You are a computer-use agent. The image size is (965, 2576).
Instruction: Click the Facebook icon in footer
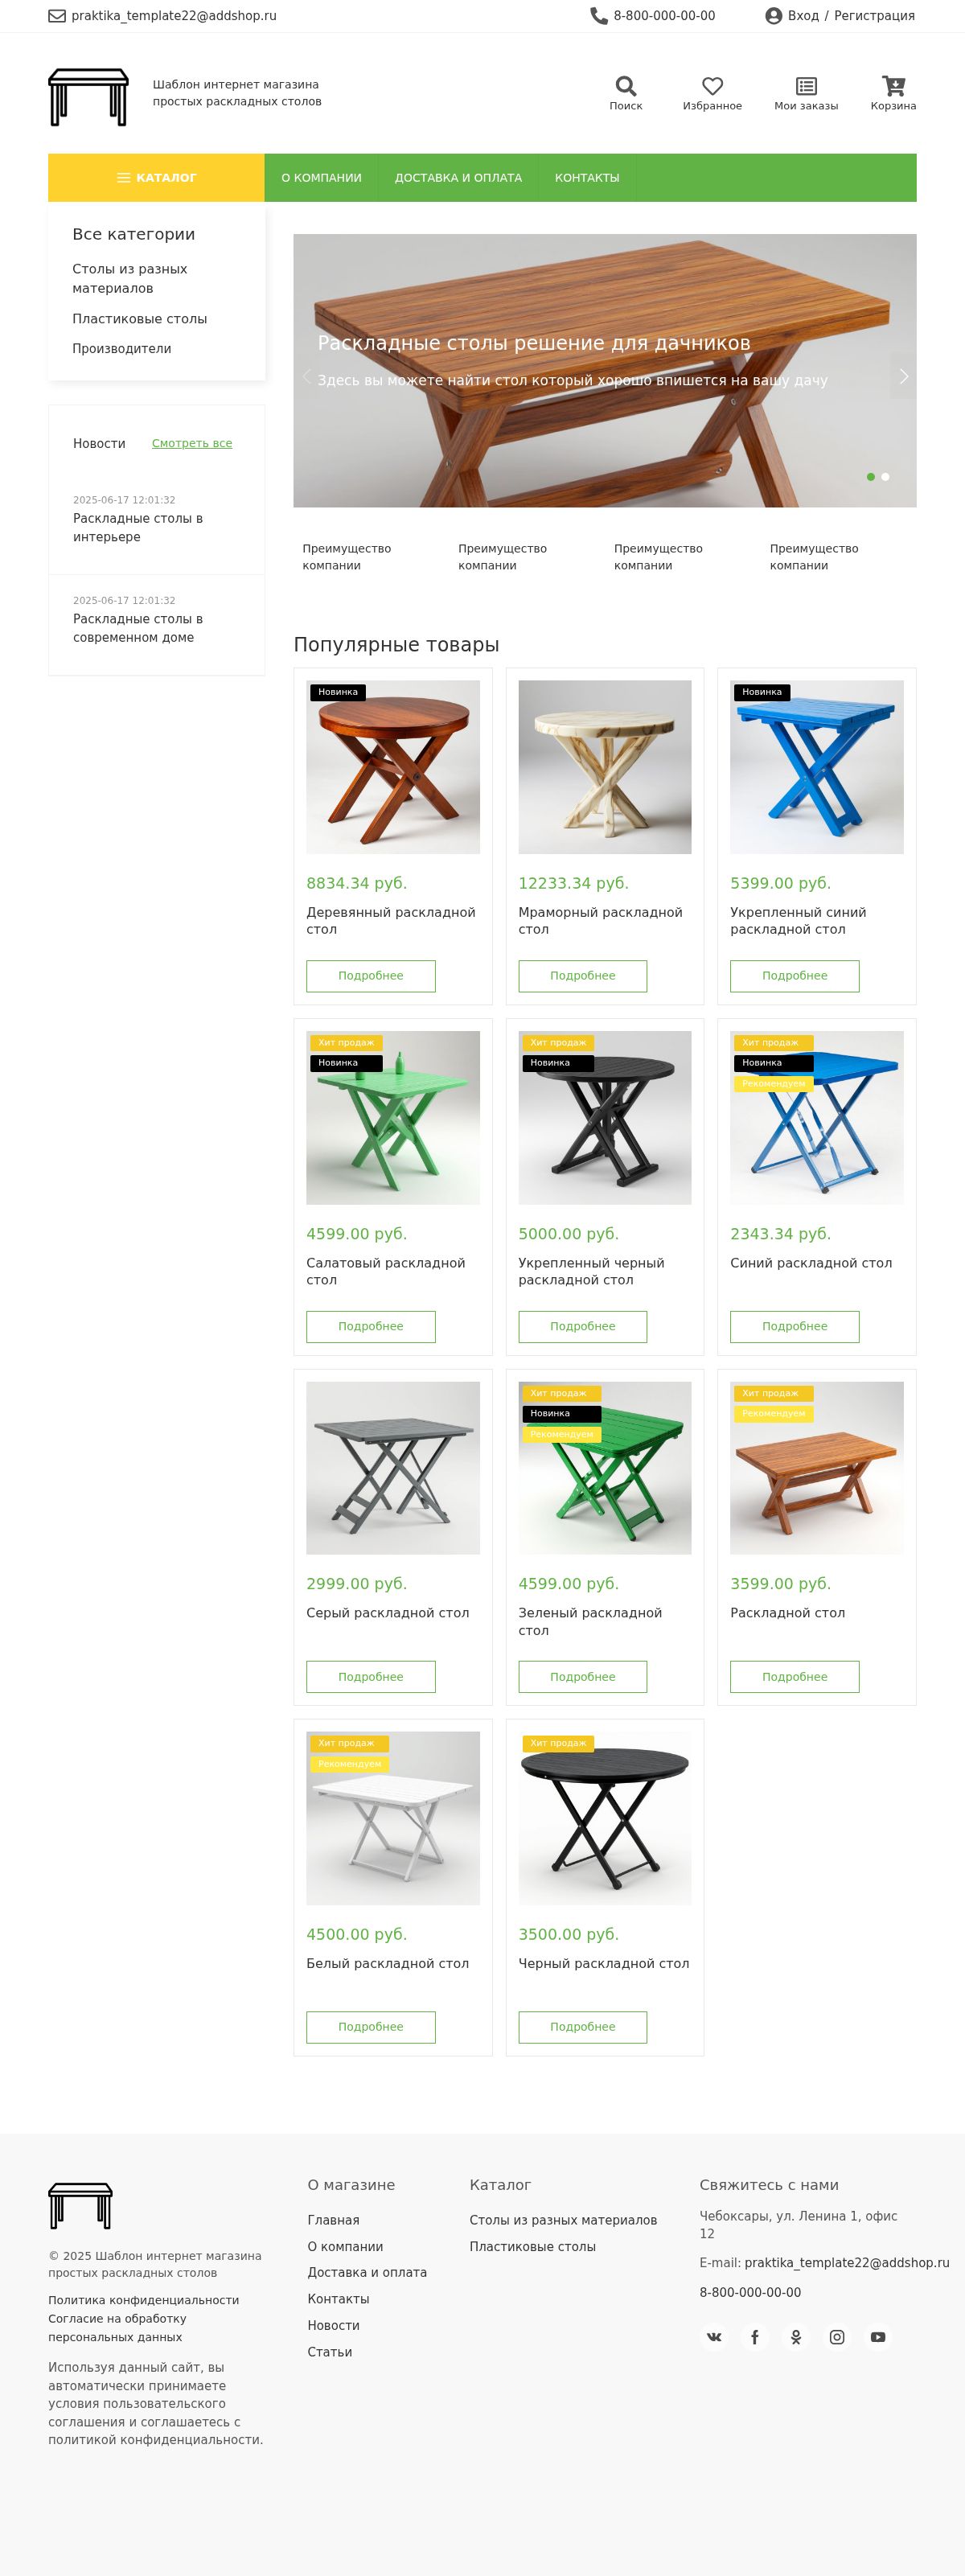[x=755, y=2337]
